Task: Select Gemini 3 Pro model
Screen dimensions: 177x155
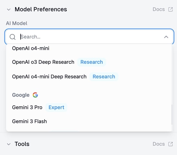Action: tap(27, 107)
